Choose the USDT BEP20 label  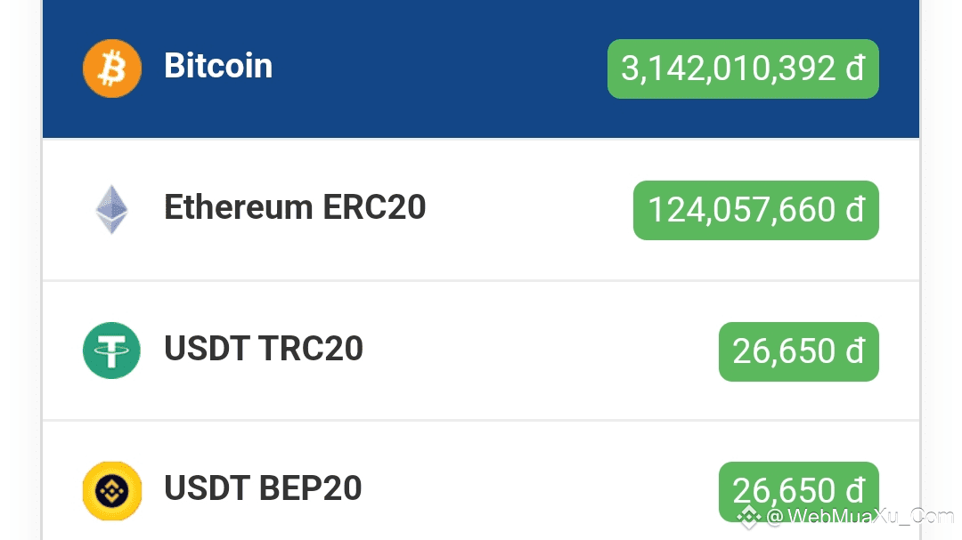coord(263,488)
